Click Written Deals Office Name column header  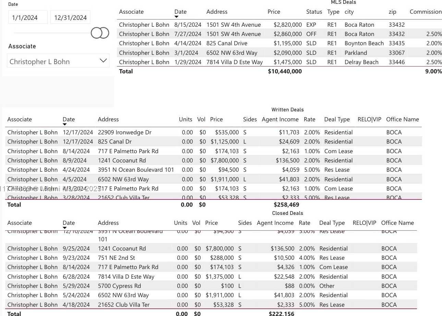(x=403, y=119)
